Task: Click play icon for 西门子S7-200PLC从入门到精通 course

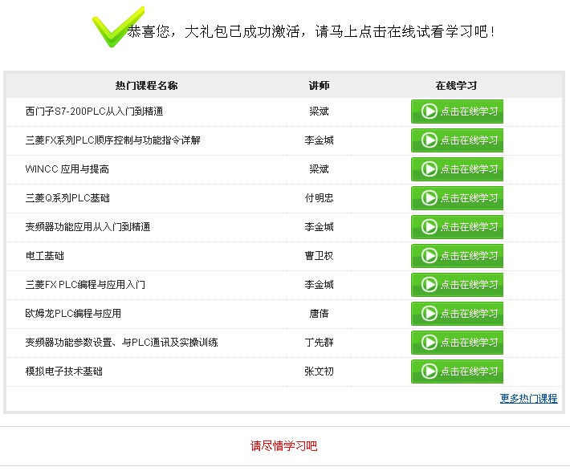Action: [430, 112]
